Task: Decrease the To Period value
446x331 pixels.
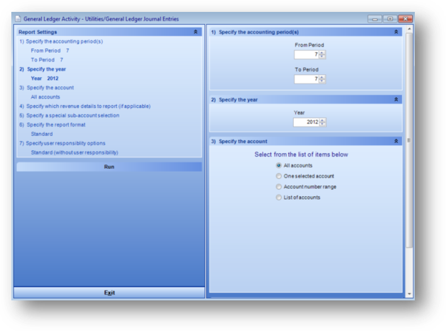Action: [322, 80]
